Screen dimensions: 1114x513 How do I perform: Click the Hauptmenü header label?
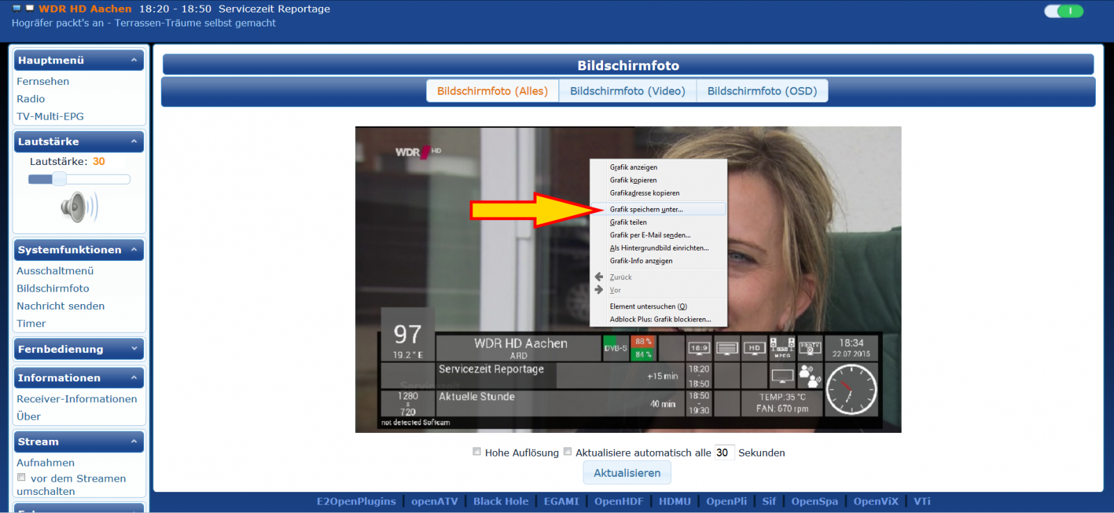click(x=51, y=61)
